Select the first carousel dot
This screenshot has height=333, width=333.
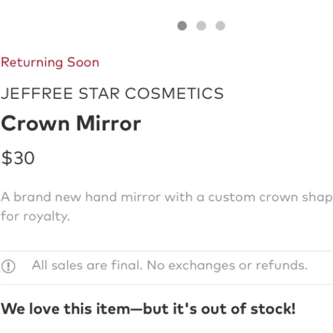[182, 26]
